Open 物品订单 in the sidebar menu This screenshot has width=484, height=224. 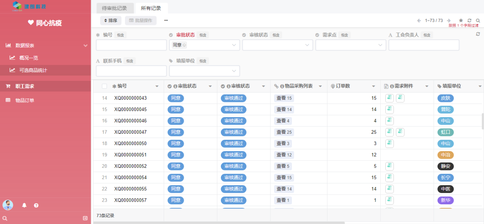click(25, 100)
